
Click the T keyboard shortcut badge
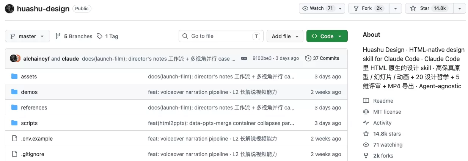point(256,36)
